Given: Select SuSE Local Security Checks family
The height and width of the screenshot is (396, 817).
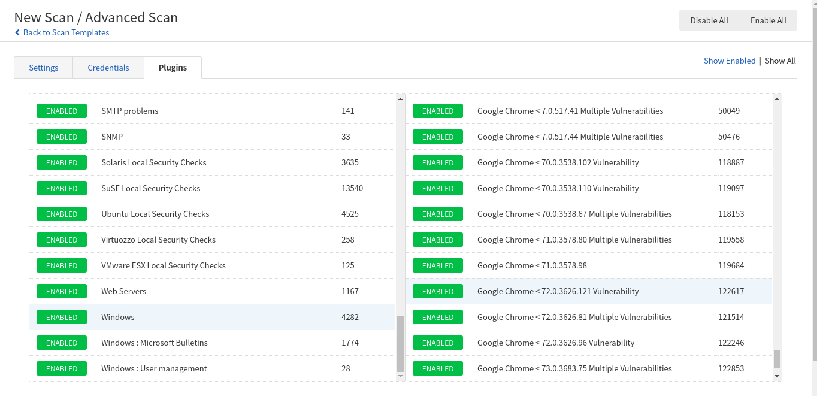Looking at the screenshot, I should (x=151, y=188).
